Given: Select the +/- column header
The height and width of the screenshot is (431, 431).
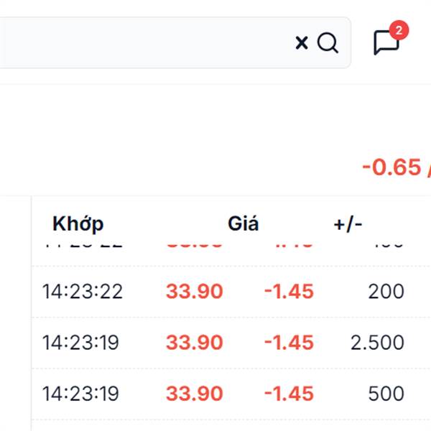Looking at the screenshot, I should click(348, 224).
